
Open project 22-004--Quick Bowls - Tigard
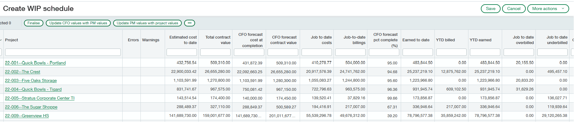(x=33, y=89)
